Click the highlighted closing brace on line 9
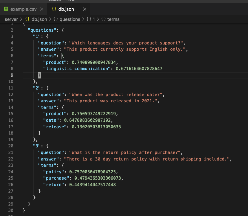This screenshot has width=248, height=216. [39, 75]
